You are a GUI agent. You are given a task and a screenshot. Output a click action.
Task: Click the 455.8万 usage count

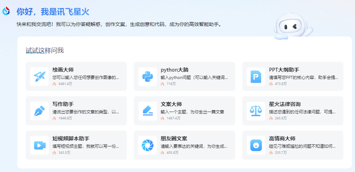(173, 153)
